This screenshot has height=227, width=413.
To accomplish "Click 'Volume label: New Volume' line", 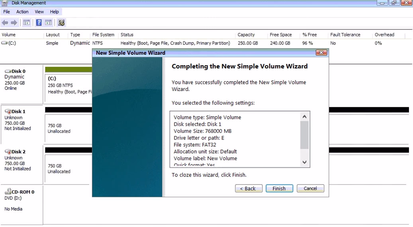I will pos(205,158).
